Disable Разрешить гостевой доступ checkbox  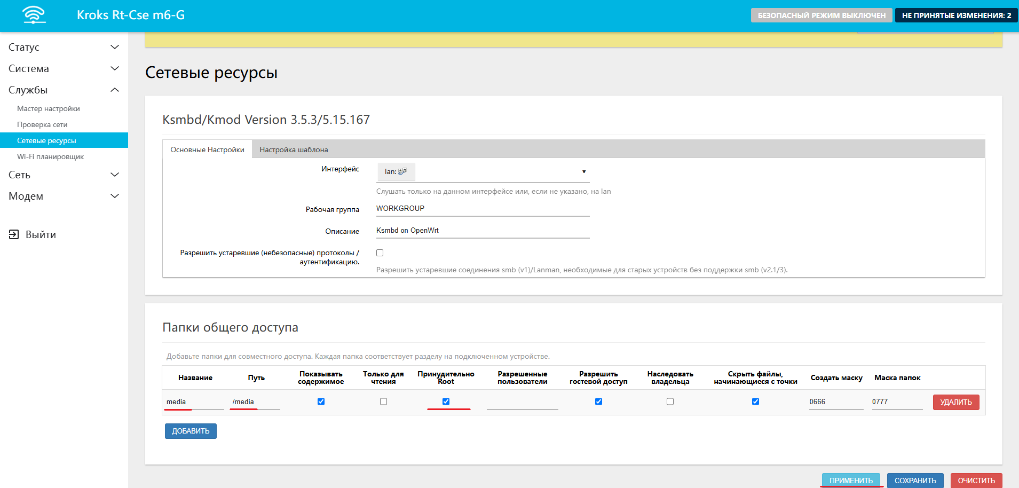(598, 402)
